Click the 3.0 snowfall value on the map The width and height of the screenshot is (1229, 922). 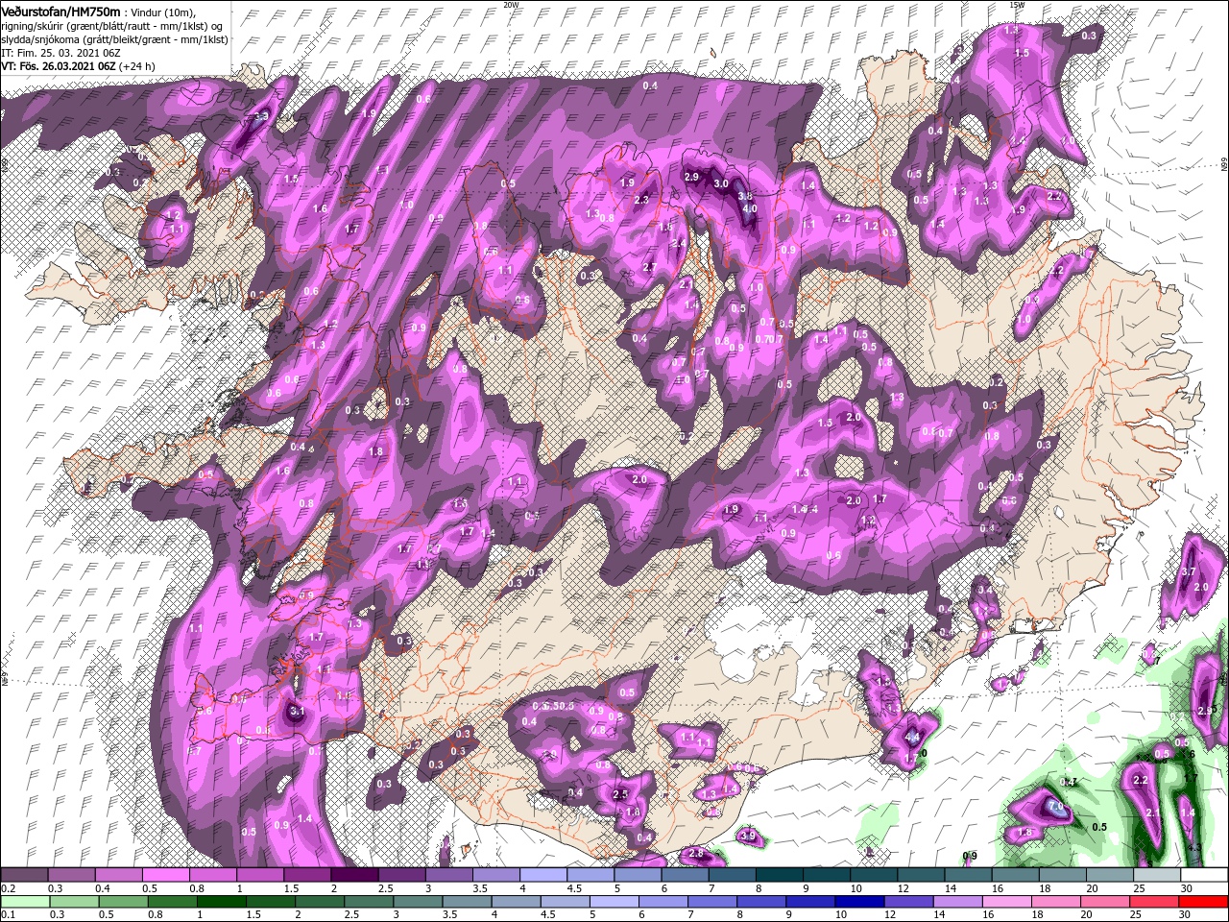click(721, 183)
